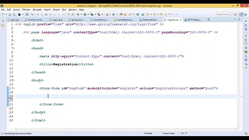
Task: Switch to the Login.java editor tab
Action: coord(56,20)
